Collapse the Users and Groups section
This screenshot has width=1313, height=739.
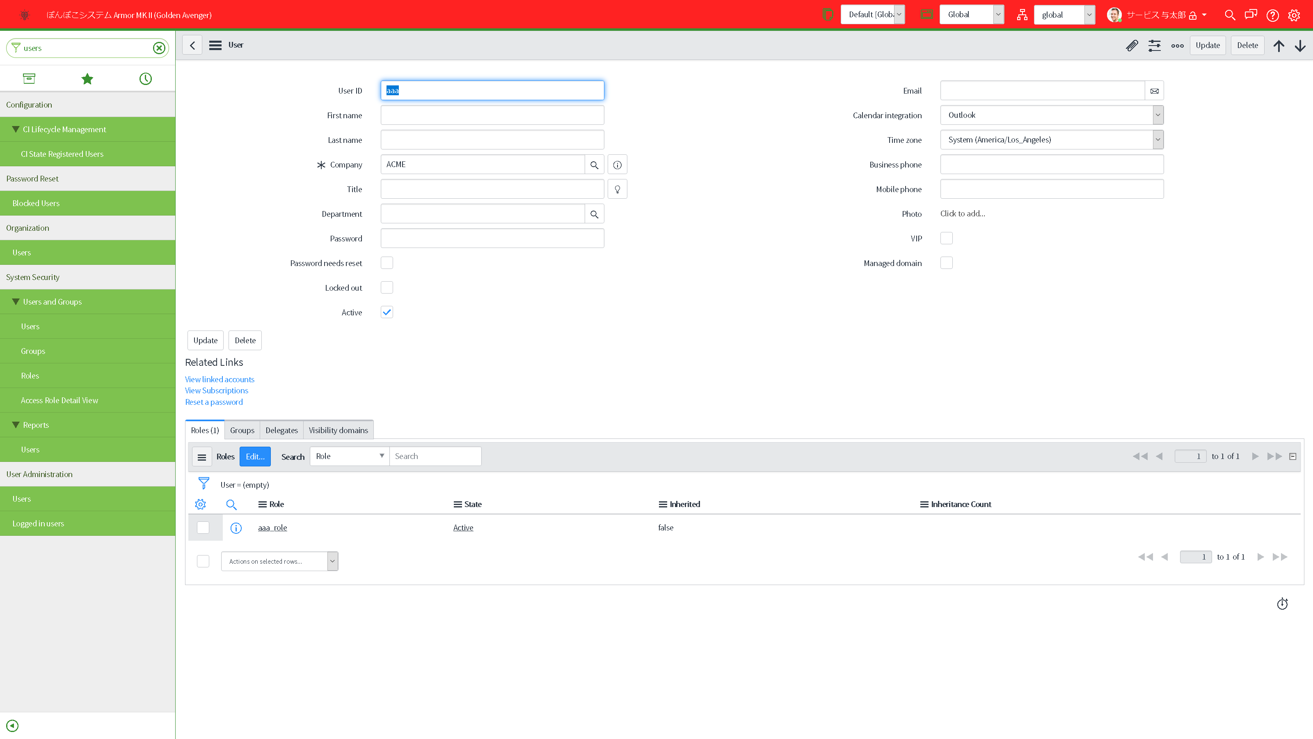16,302
